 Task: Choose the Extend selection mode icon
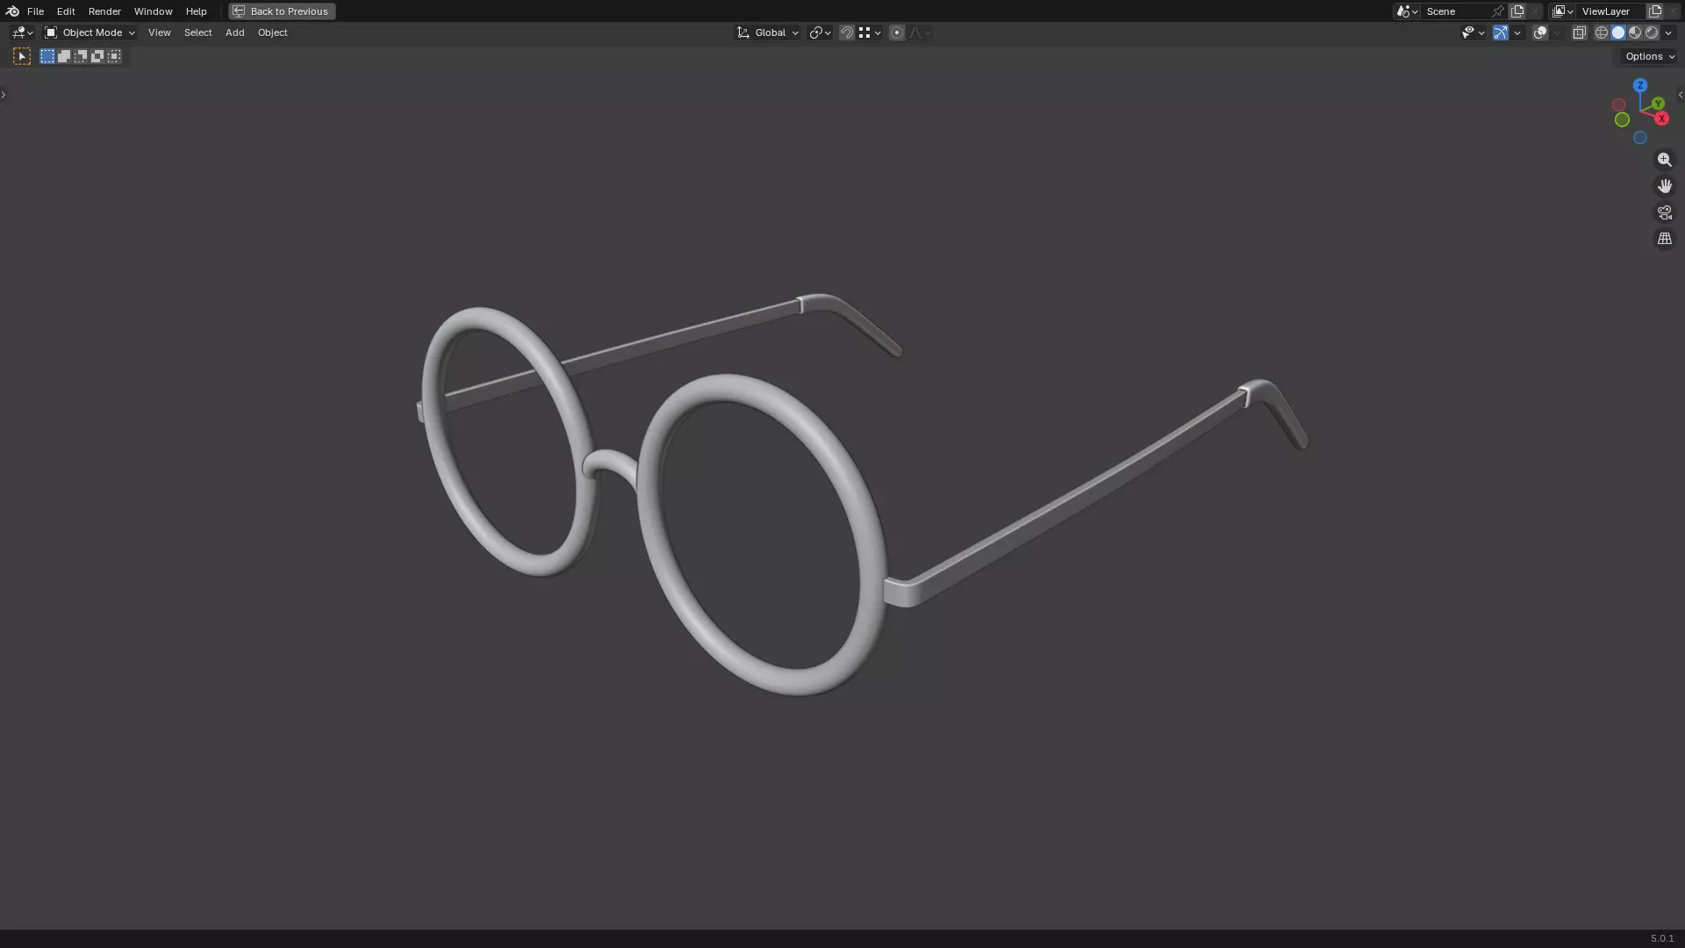click(64, 56)
